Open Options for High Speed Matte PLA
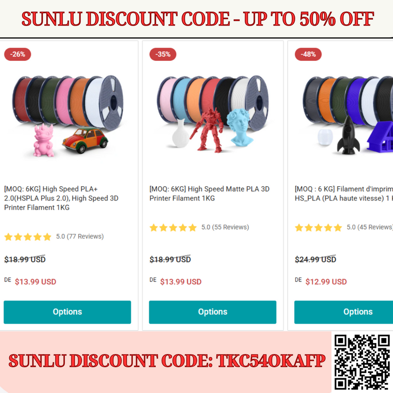 pos(213,312)
